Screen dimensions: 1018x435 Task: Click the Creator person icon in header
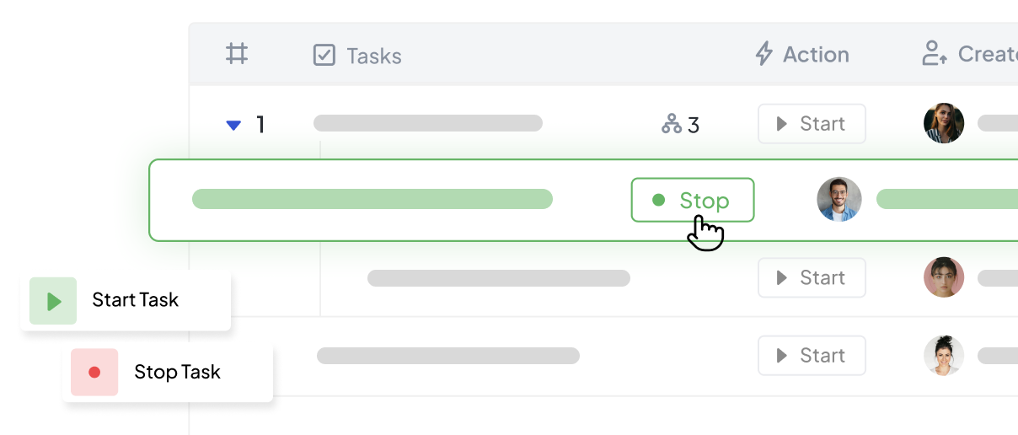[934, 55]
